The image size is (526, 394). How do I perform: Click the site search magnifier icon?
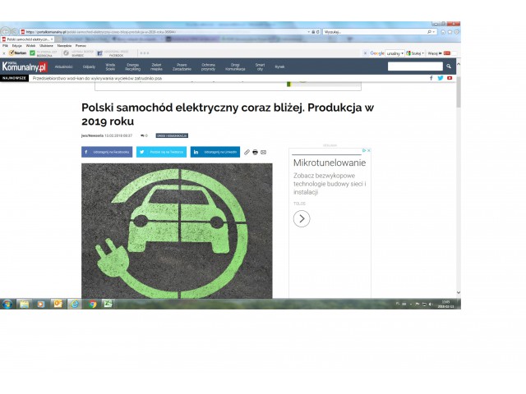449,66
